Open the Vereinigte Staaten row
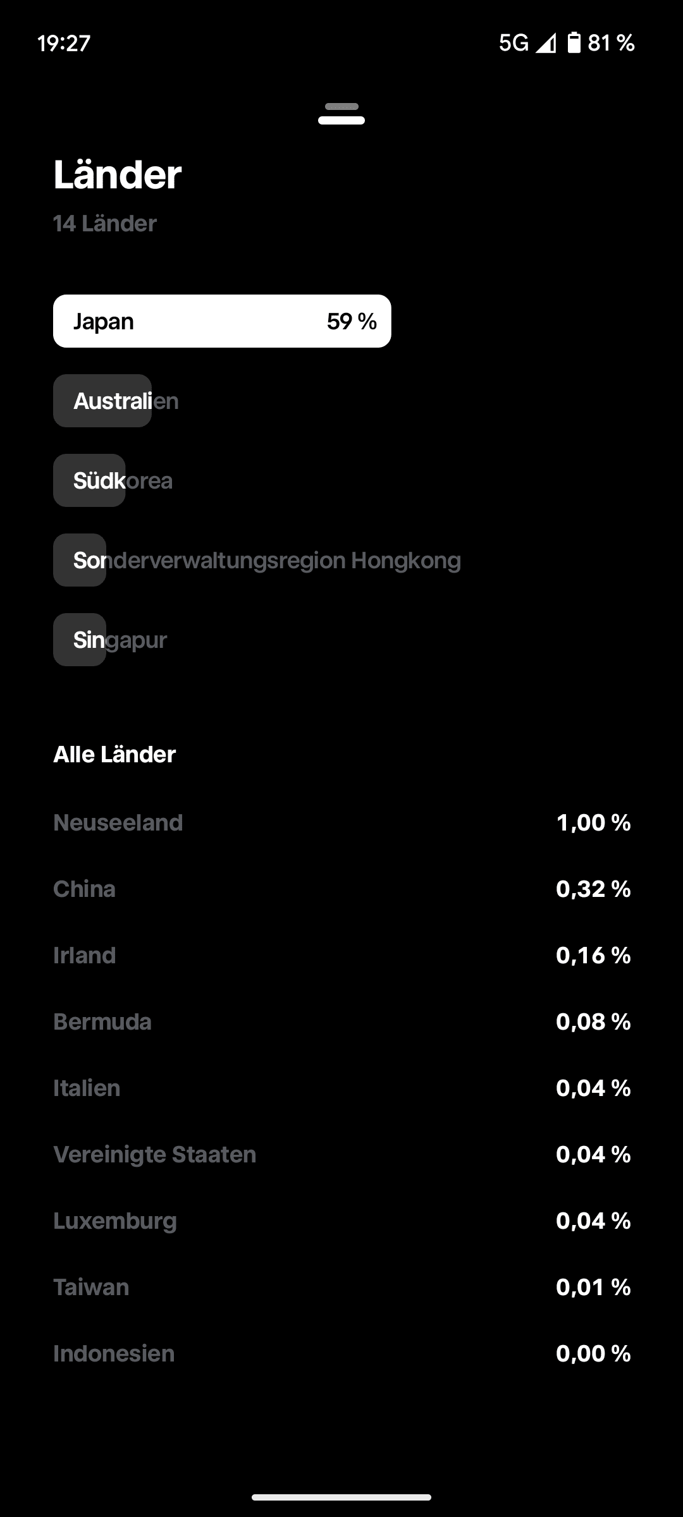This screenshot has height=1517, width=683. (341, 1154)
